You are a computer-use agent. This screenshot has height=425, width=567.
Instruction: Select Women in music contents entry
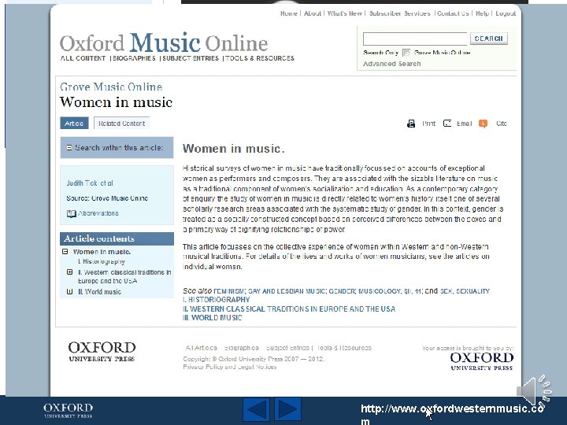(102, 252)
